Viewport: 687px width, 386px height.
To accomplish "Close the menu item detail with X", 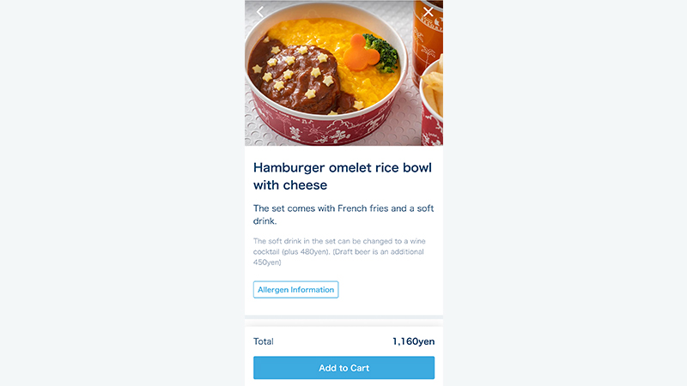I will (x=429, y=12).
